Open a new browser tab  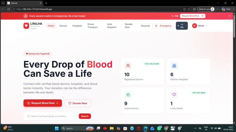[x=46, y=3]
